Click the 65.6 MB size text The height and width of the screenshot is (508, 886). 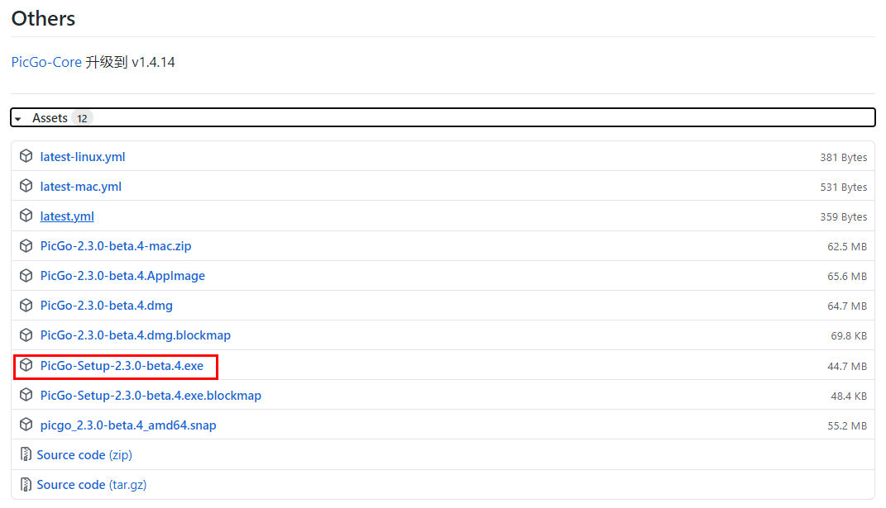tap(847, 277)
